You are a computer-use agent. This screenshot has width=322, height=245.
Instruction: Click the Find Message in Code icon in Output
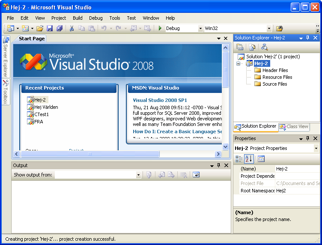click(149, 175)
